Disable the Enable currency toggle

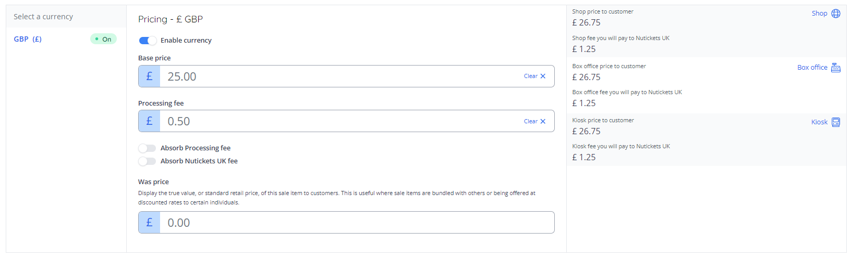tap(148, 41)
